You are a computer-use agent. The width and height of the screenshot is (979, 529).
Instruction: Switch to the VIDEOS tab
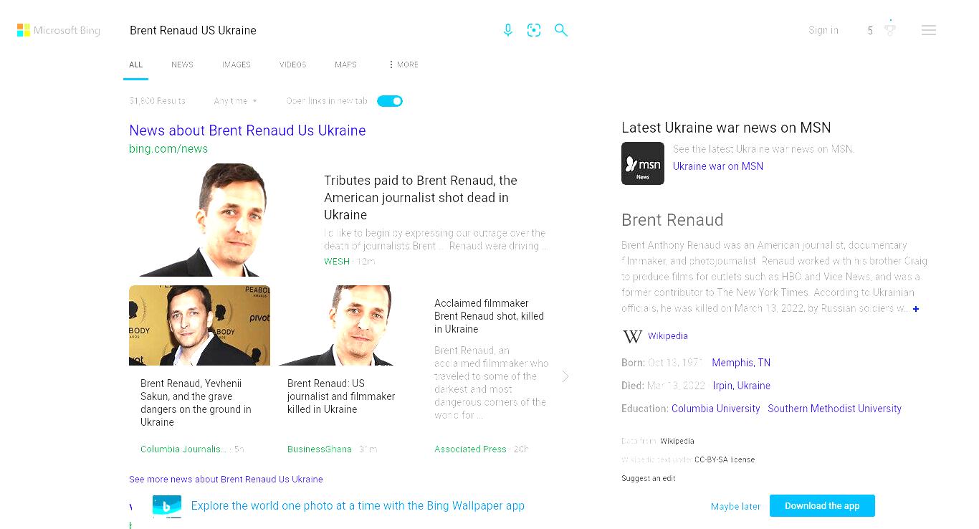coord(293,65)
